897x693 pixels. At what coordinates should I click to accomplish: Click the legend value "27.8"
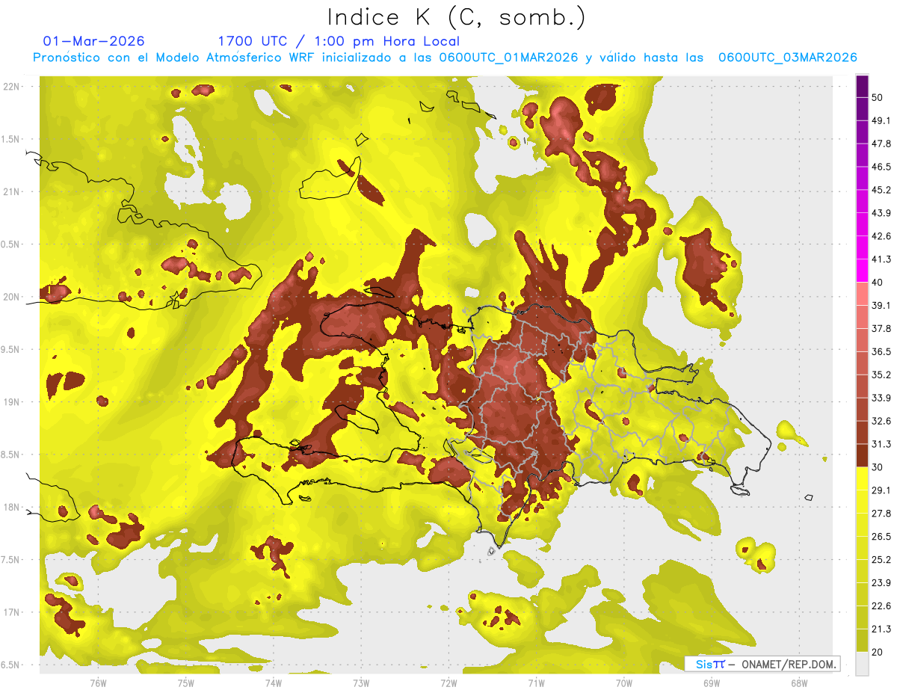click(x=881, y=514)
